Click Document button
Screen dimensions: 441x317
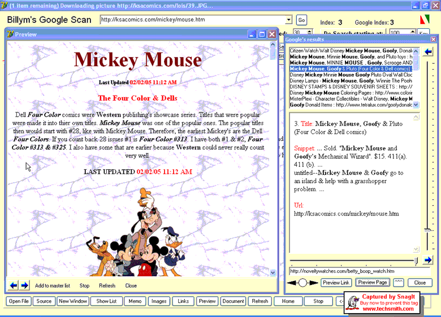[233, 301]
